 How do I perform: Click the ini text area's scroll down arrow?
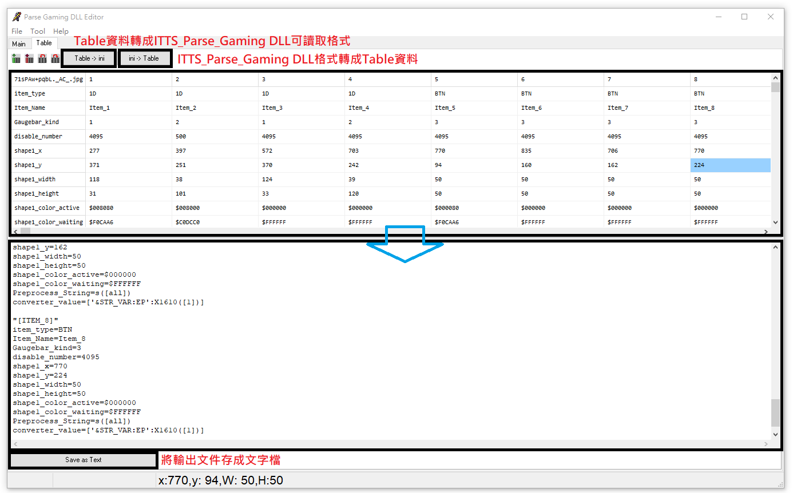[775, 435]
